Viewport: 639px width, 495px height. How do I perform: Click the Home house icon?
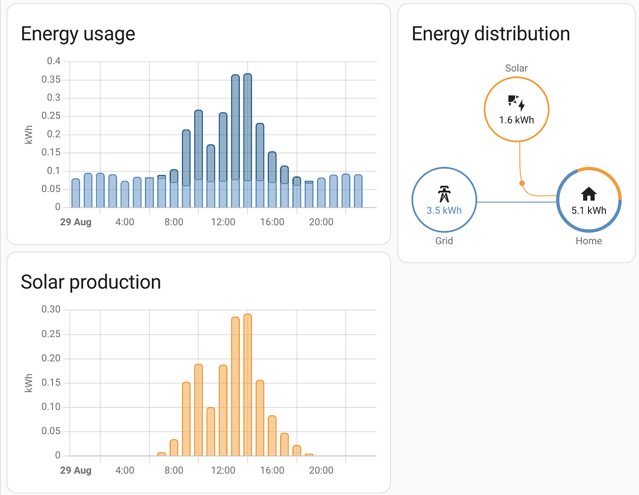coord(589,194)
